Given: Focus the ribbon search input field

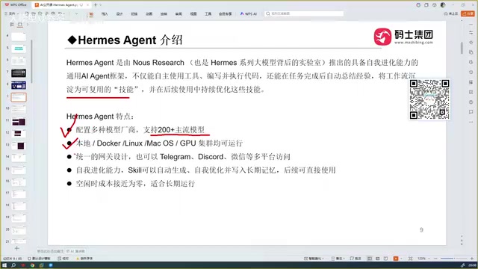Looking at the screenshot, I should click(x=304, y=13).
